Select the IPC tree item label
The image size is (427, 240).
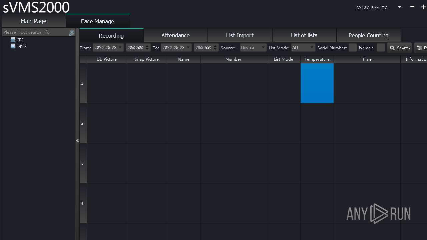point(21,40)
